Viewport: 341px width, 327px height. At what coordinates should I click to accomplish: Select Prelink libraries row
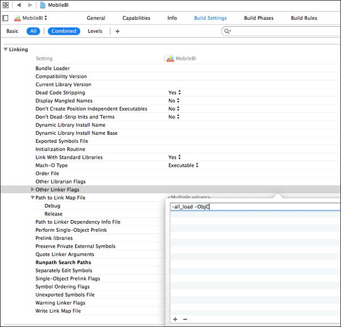tap(54, 238)
